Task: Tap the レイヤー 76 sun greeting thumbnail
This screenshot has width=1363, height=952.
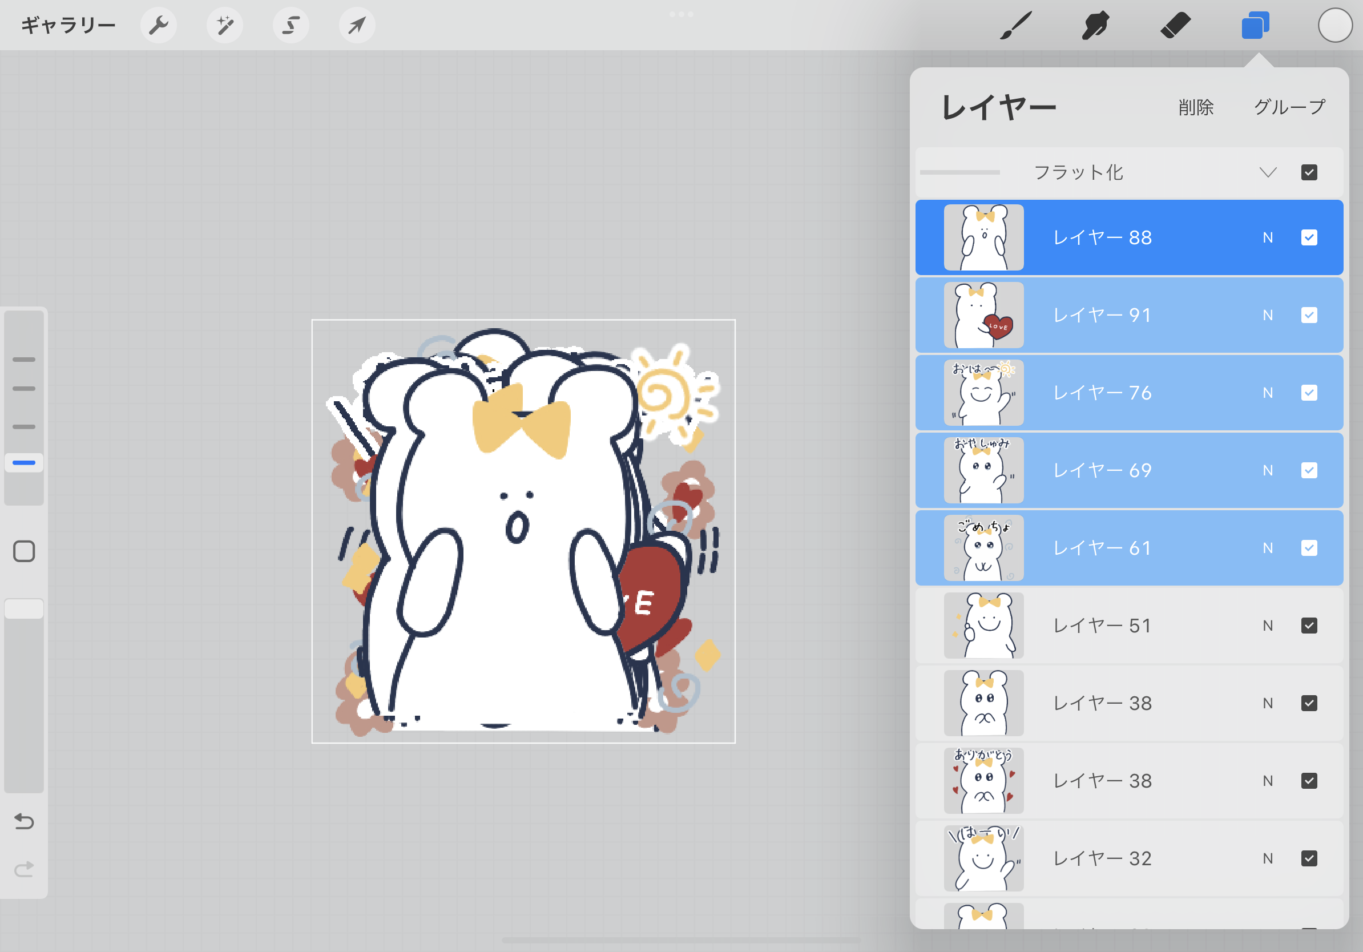Action: point(983,393)
